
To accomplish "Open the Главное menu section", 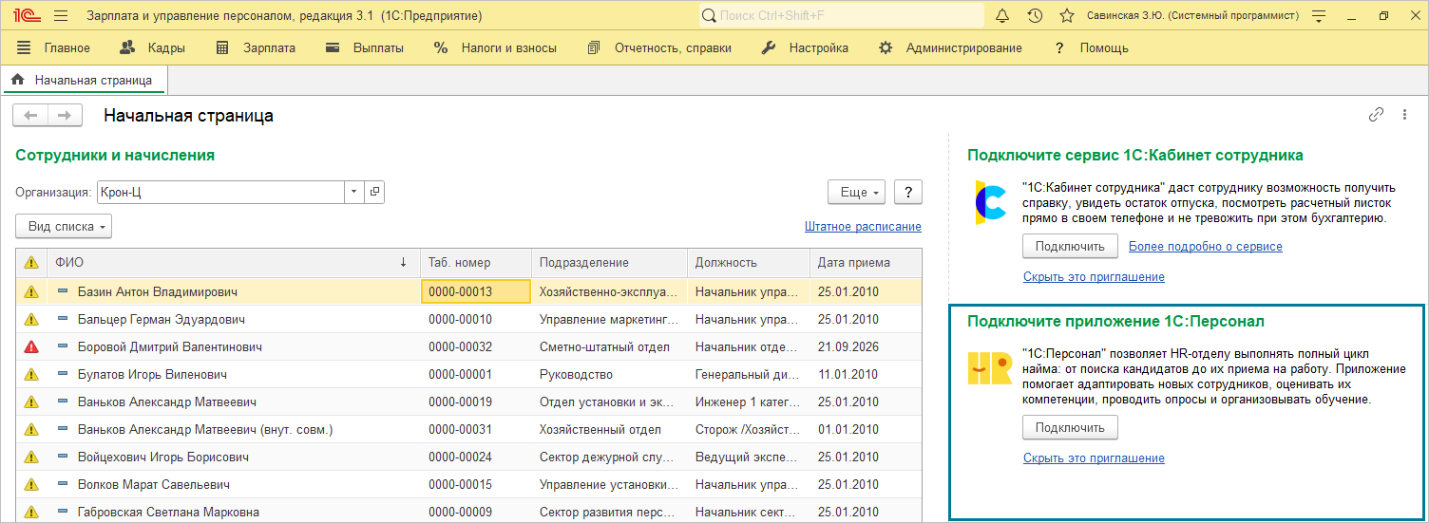I will 53,48.
